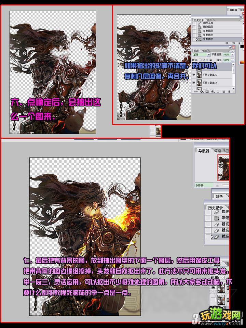Image resolution: width=246 pixels, height=328 pixels.
Task: Click the document icon of 删除图层 history state
Action: (x=200, y=27)
